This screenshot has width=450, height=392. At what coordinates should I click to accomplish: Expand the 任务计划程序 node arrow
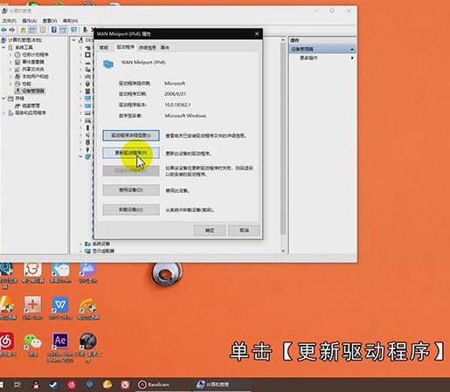point(10,55)
